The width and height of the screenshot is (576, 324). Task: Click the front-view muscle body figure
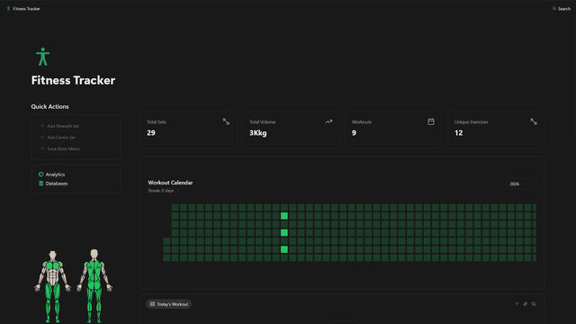(52, 286)
